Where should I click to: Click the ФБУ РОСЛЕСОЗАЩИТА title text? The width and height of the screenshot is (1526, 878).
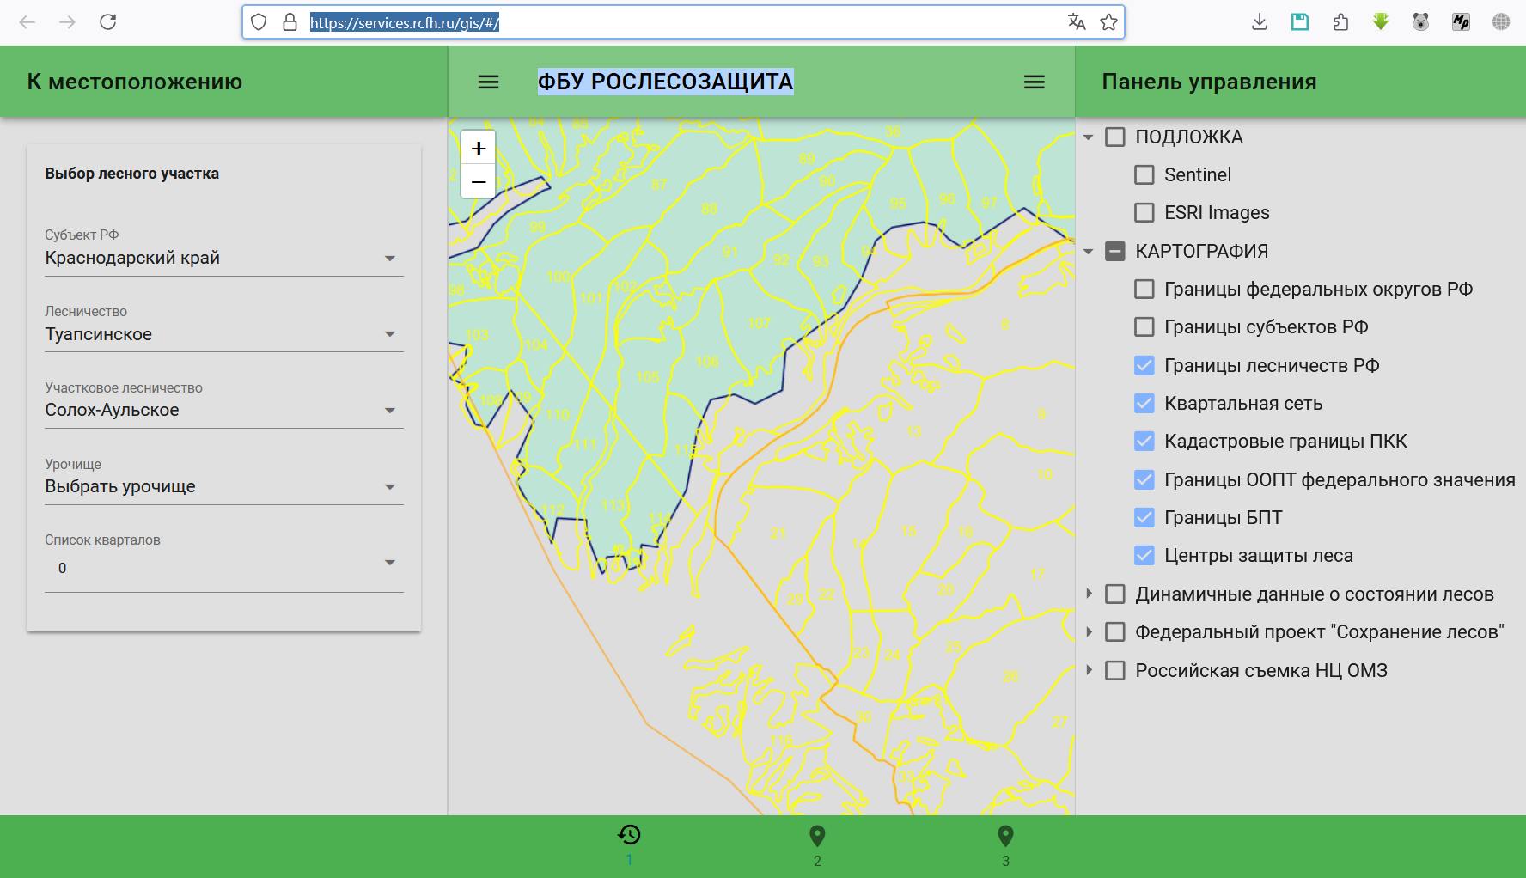(665, 82)
